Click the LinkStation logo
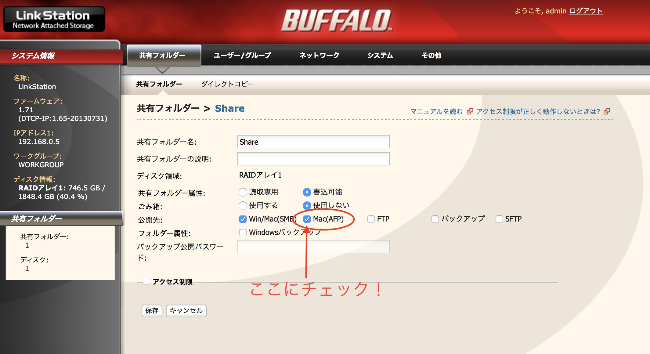Screen dimensions: 650x354 coord(54,19)
